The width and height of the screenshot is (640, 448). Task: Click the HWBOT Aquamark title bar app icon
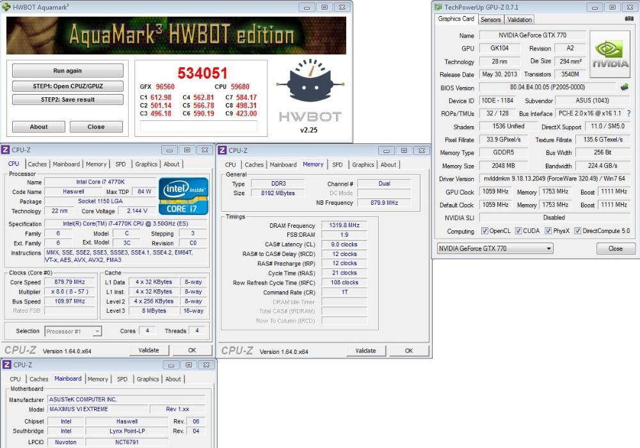[6, 6]
